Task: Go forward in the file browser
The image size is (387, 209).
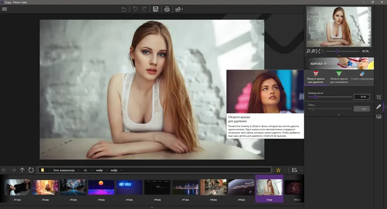Action: 13,170
